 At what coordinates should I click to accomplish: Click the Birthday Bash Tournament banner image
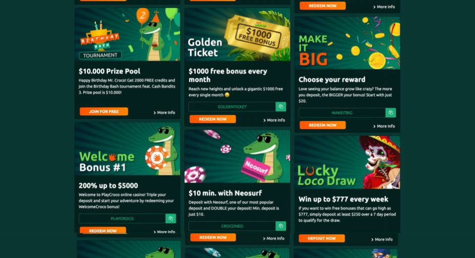[127, 34]
